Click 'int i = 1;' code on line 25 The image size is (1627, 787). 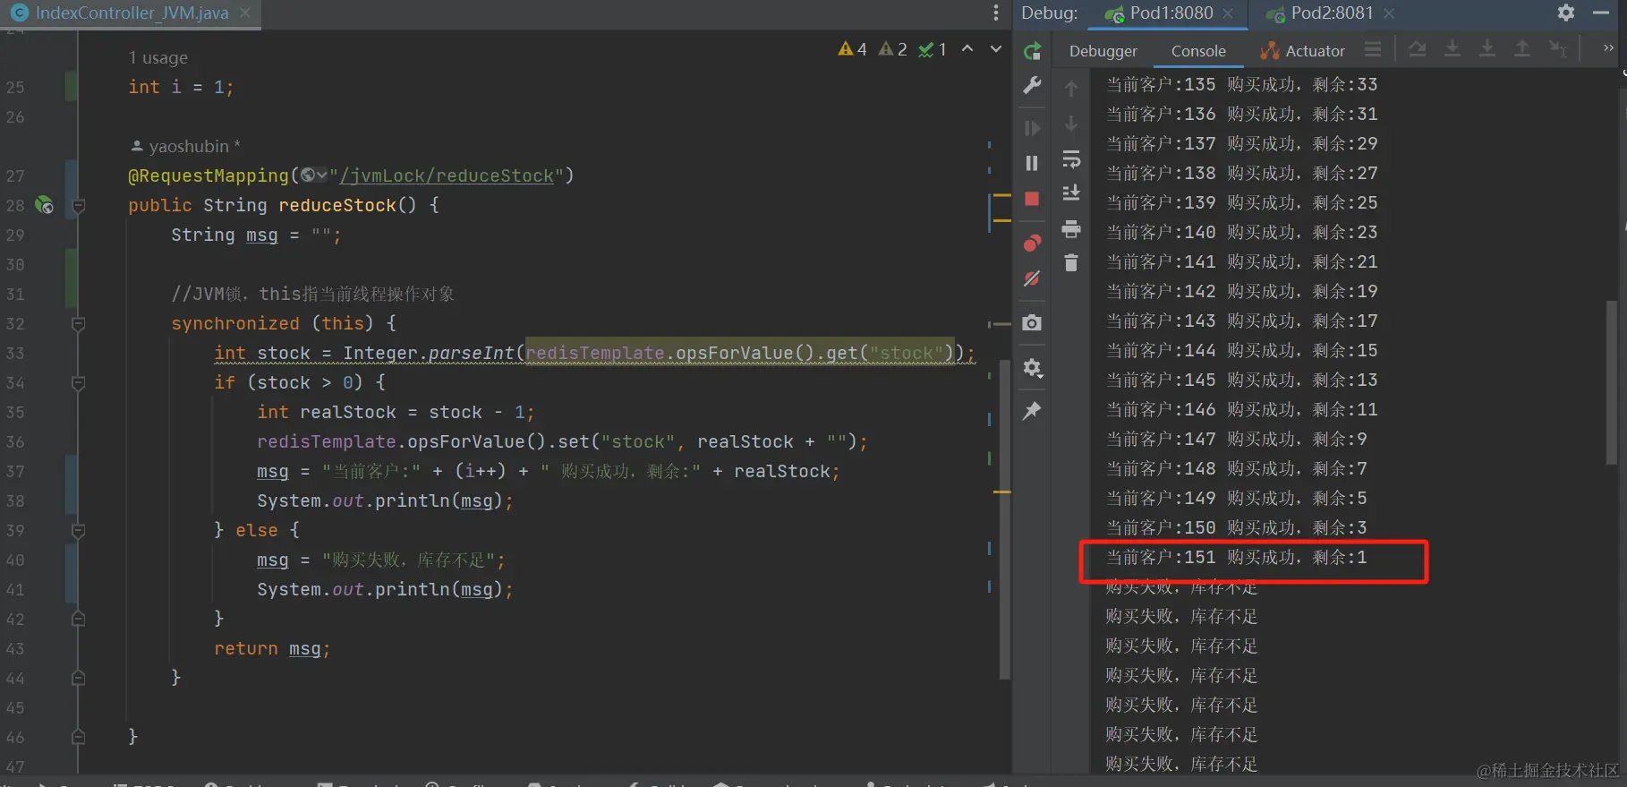[x=181, y=87]
